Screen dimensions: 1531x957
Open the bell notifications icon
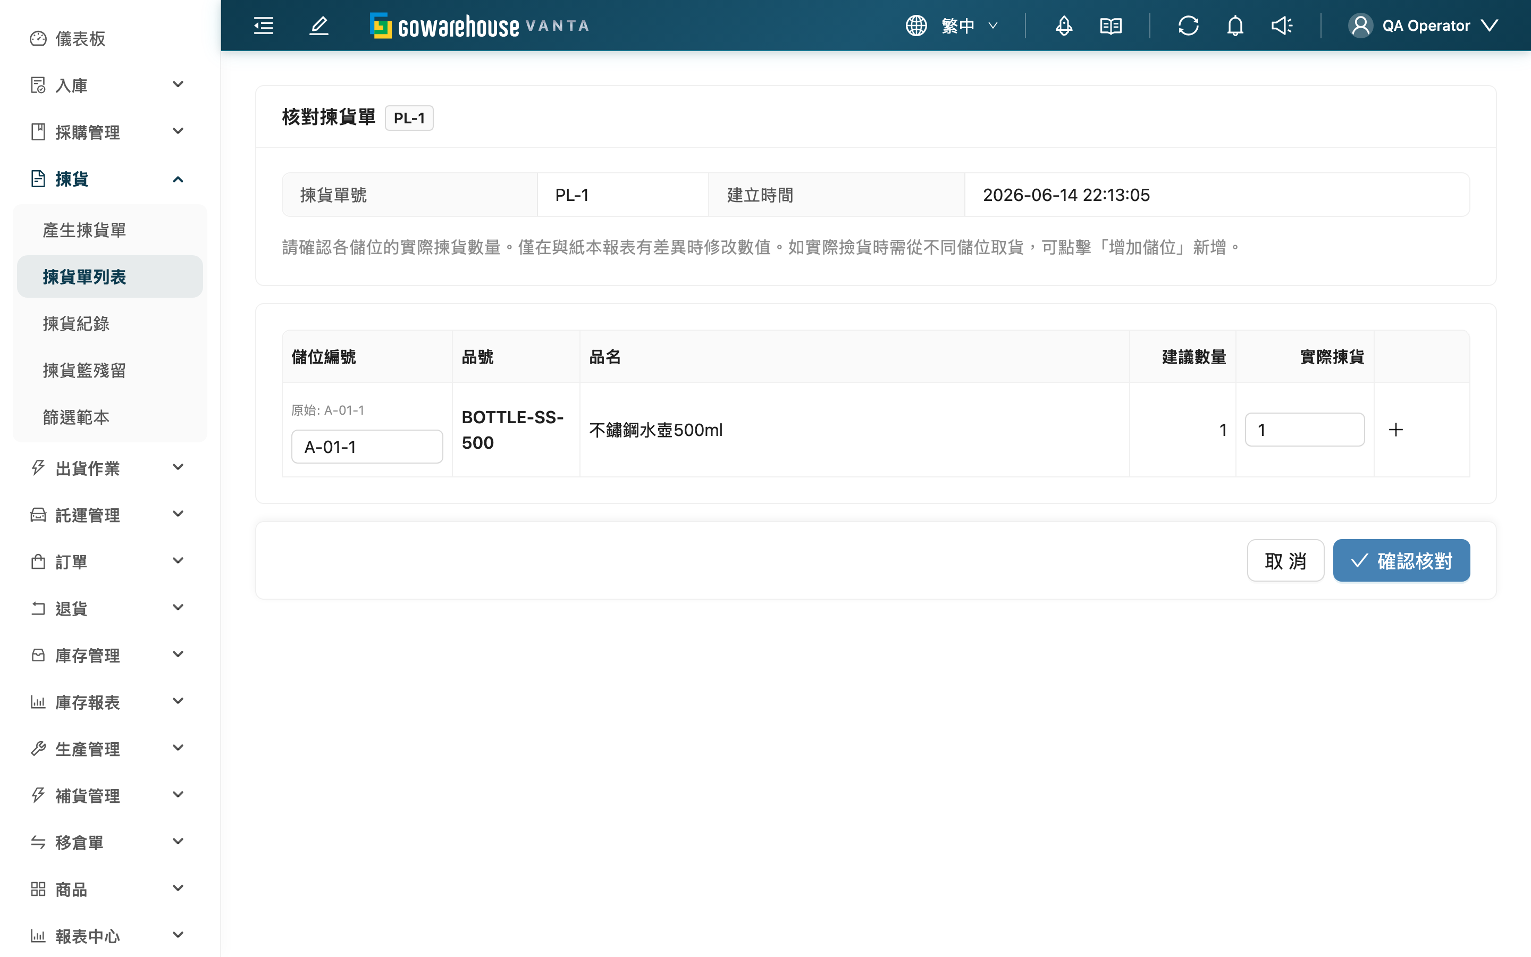tap(1235, 26)
